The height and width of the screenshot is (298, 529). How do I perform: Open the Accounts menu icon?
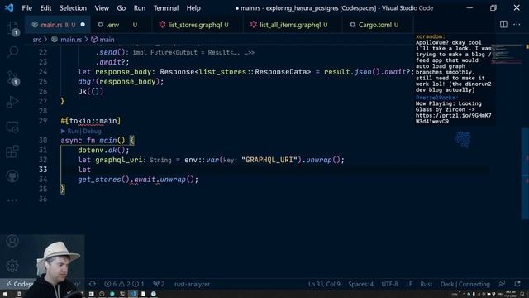[x=12, y=241]
